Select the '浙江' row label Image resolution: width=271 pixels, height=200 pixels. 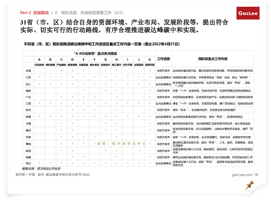(x=28, y=84)
